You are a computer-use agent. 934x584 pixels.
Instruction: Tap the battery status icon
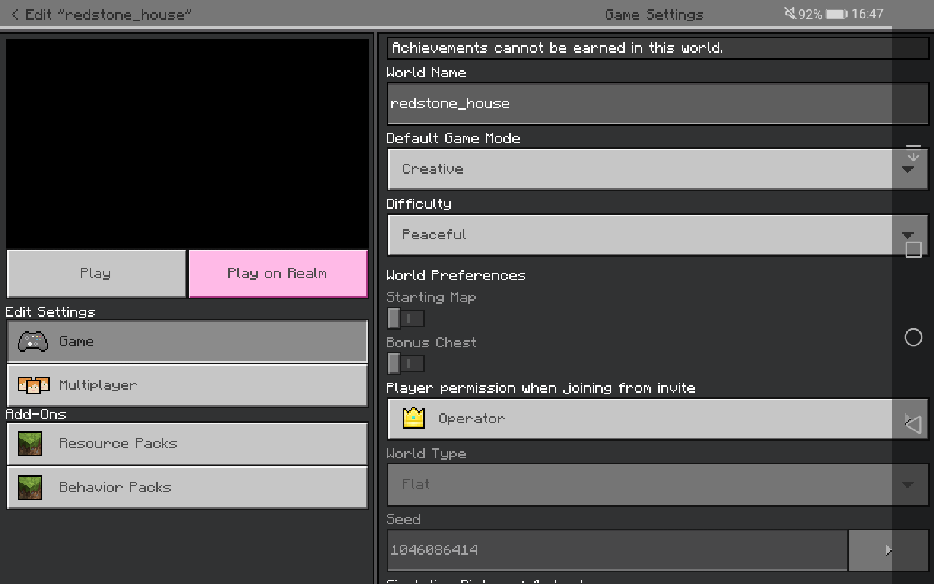pos(836,14)
